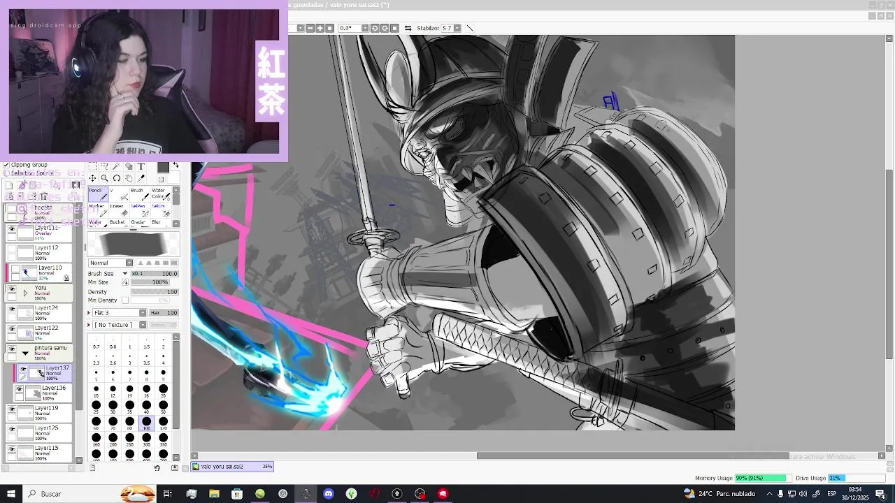Select the Rotate view tool
The height and width of the screenshot is (503, 895).
117,178
